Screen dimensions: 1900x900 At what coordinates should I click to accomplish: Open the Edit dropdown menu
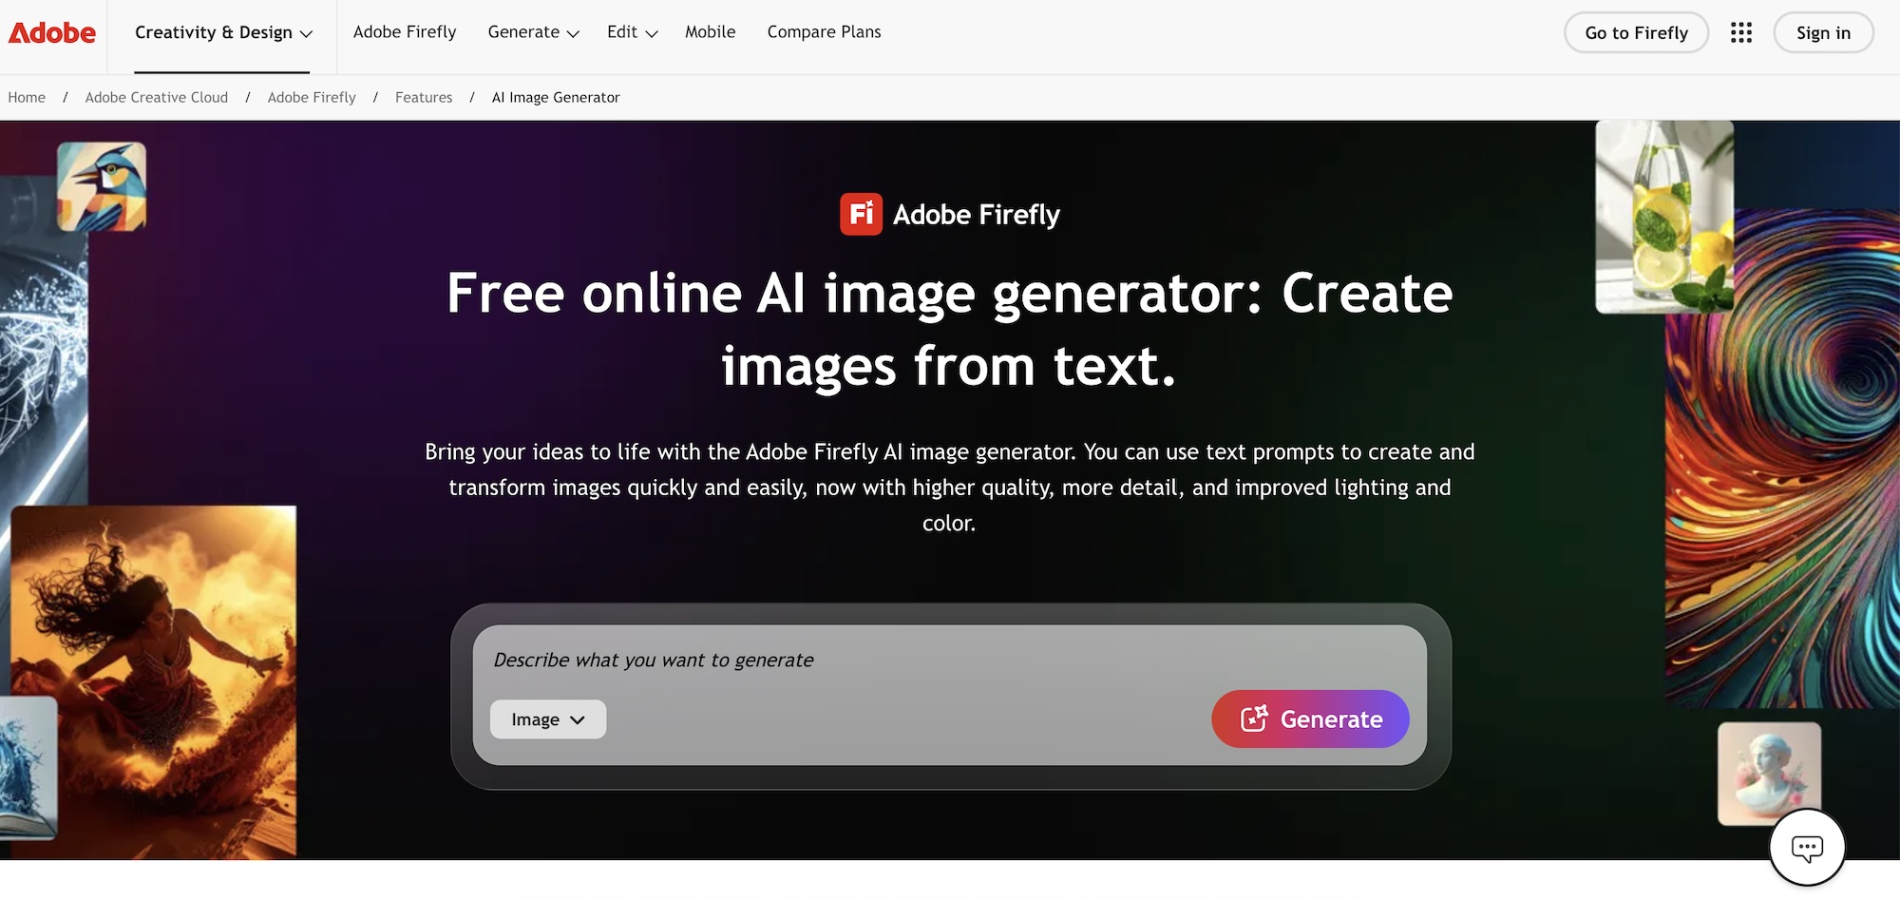(632, 32)
